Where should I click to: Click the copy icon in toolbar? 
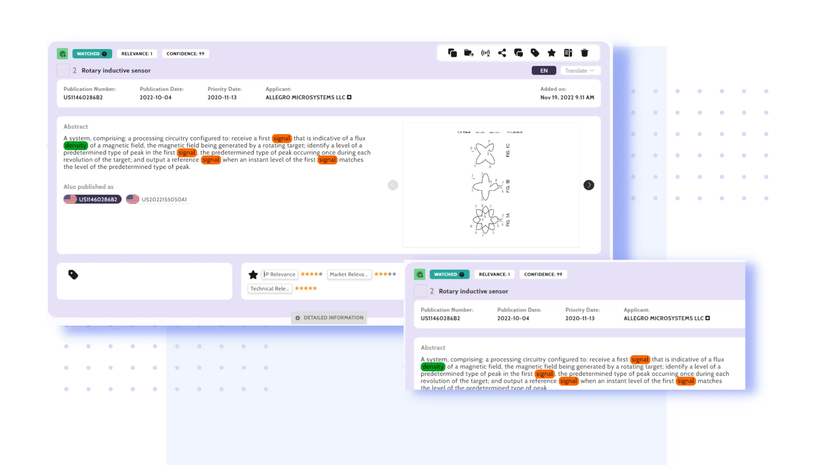point(452,53)
